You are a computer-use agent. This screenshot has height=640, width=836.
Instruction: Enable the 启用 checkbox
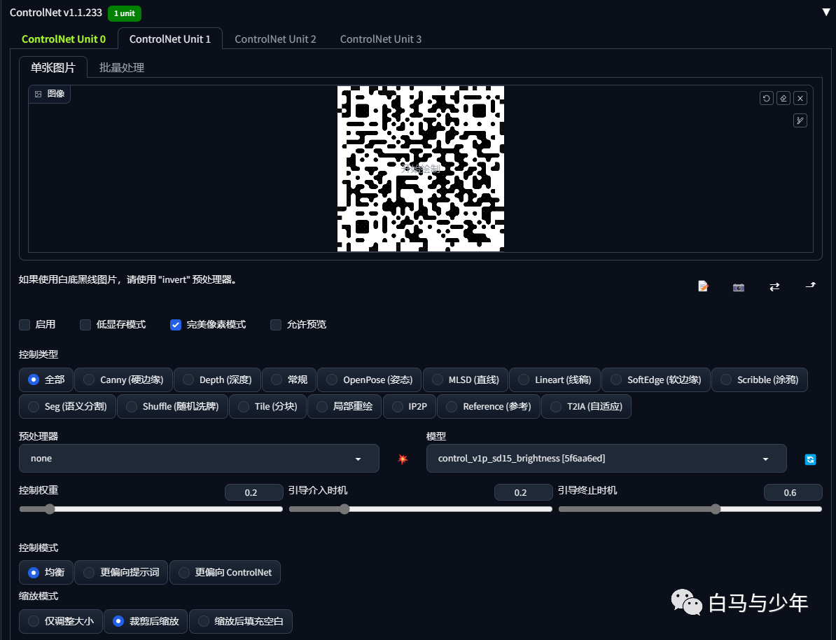(25, 325)
